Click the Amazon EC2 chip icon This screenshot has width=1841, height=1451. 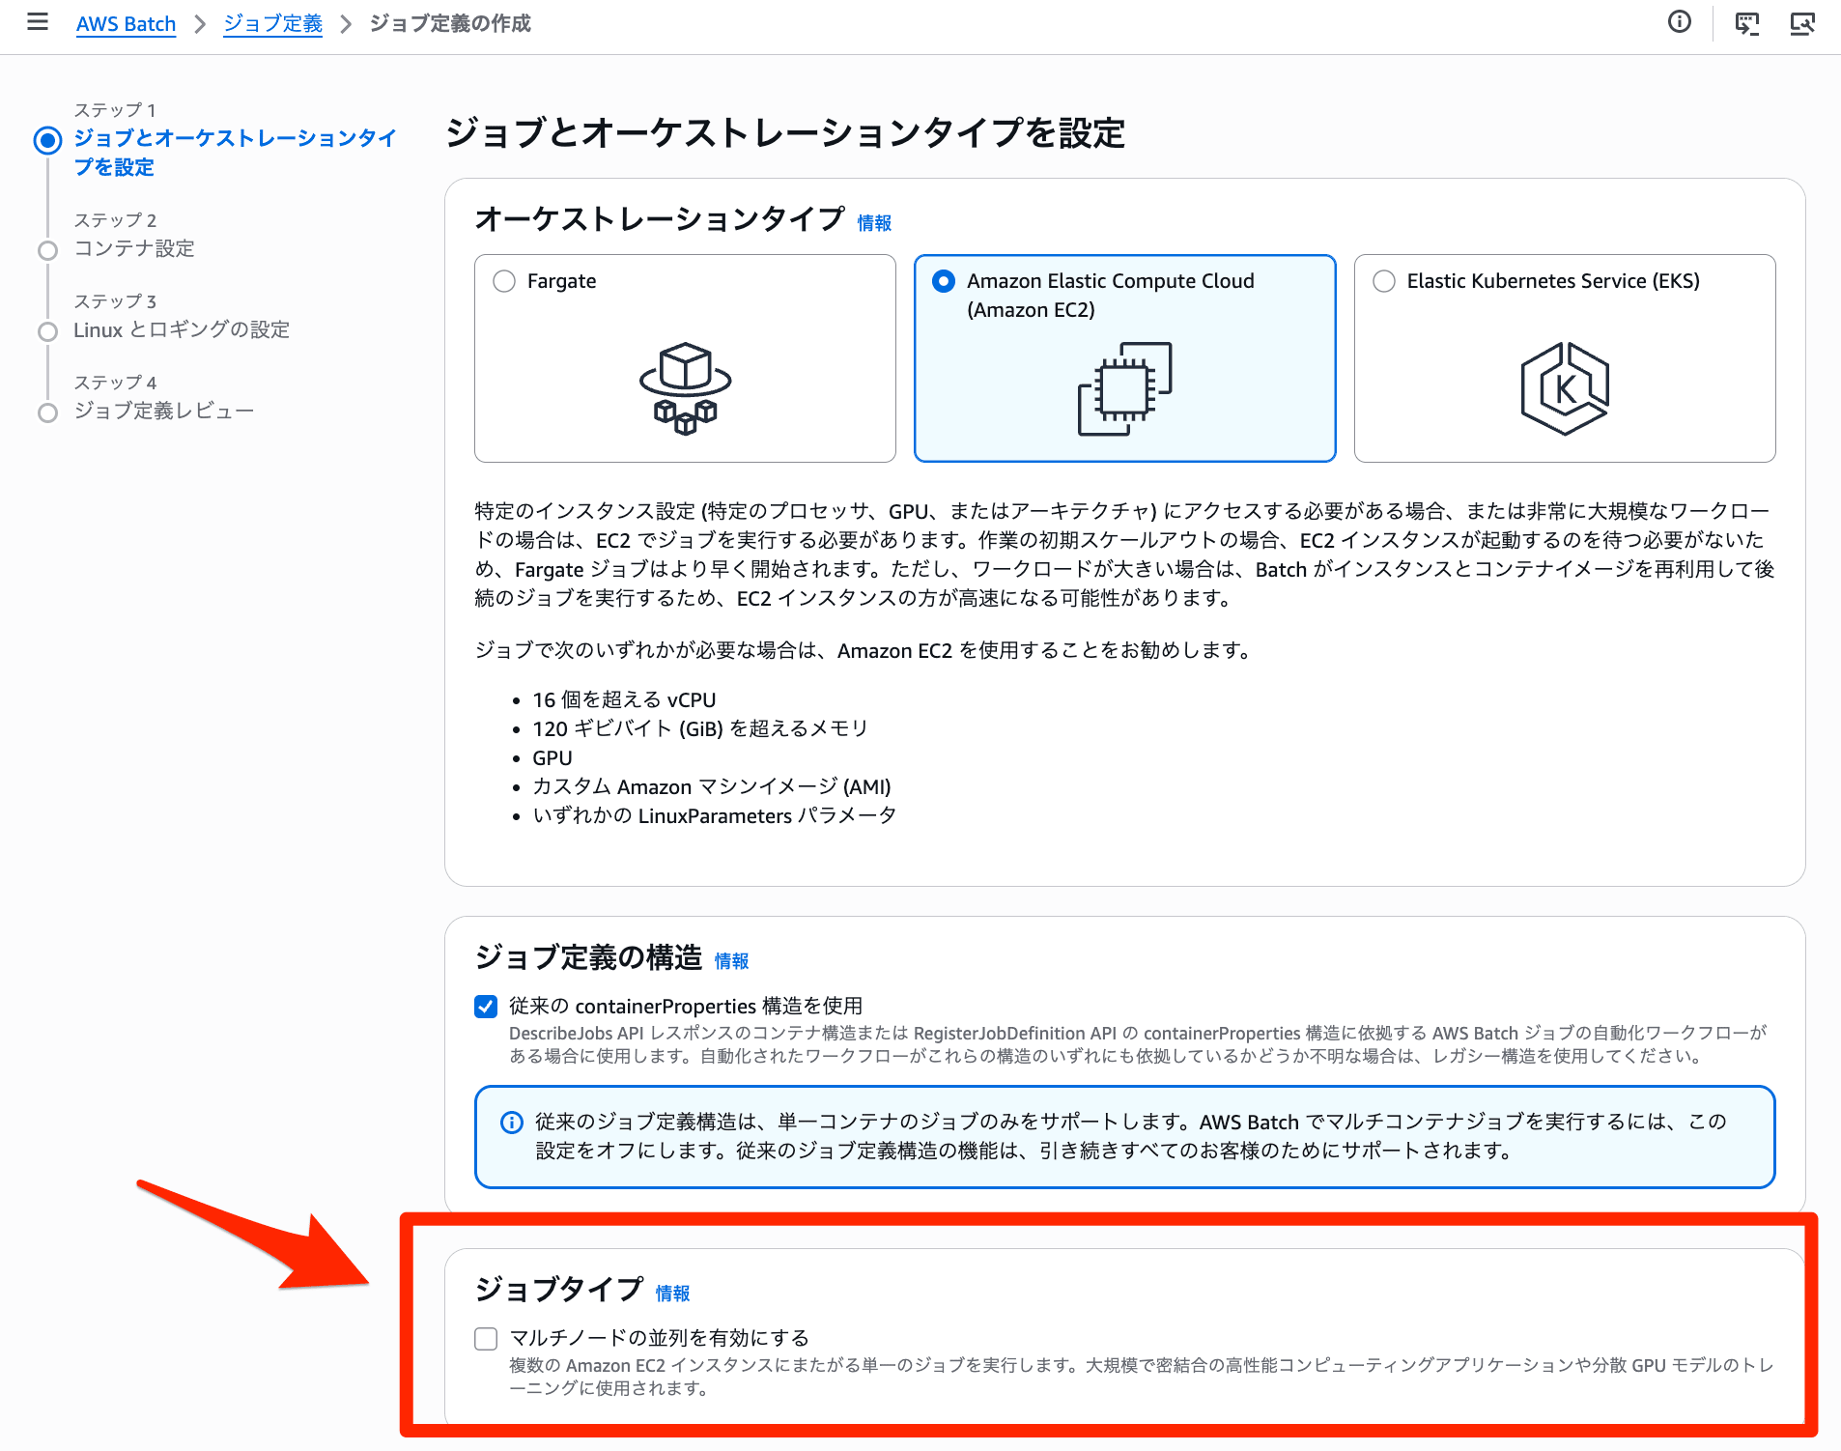point(1124,388)
